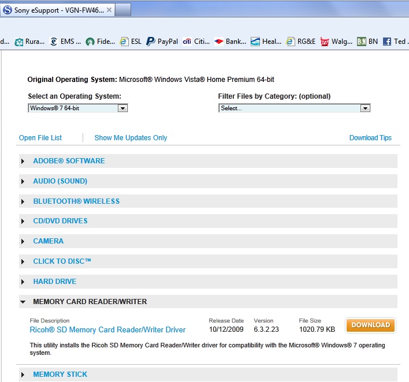Open the PayPal bookmark

pyautogui.click(x=162, y=42)
